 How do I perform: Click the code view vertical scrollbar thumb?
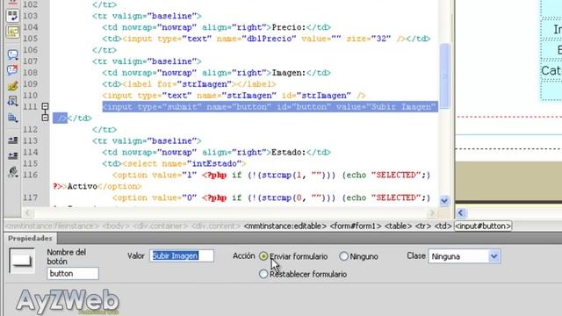click(x=444, y=75)
